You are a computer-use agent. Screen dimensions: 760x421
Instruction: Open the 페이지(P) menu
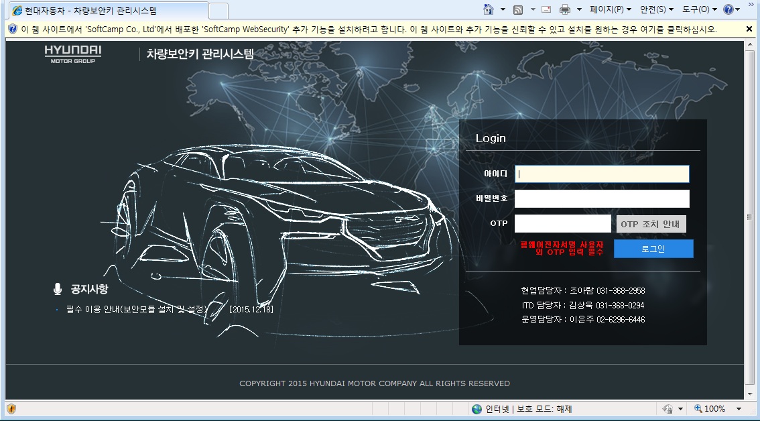click(611, 9)
